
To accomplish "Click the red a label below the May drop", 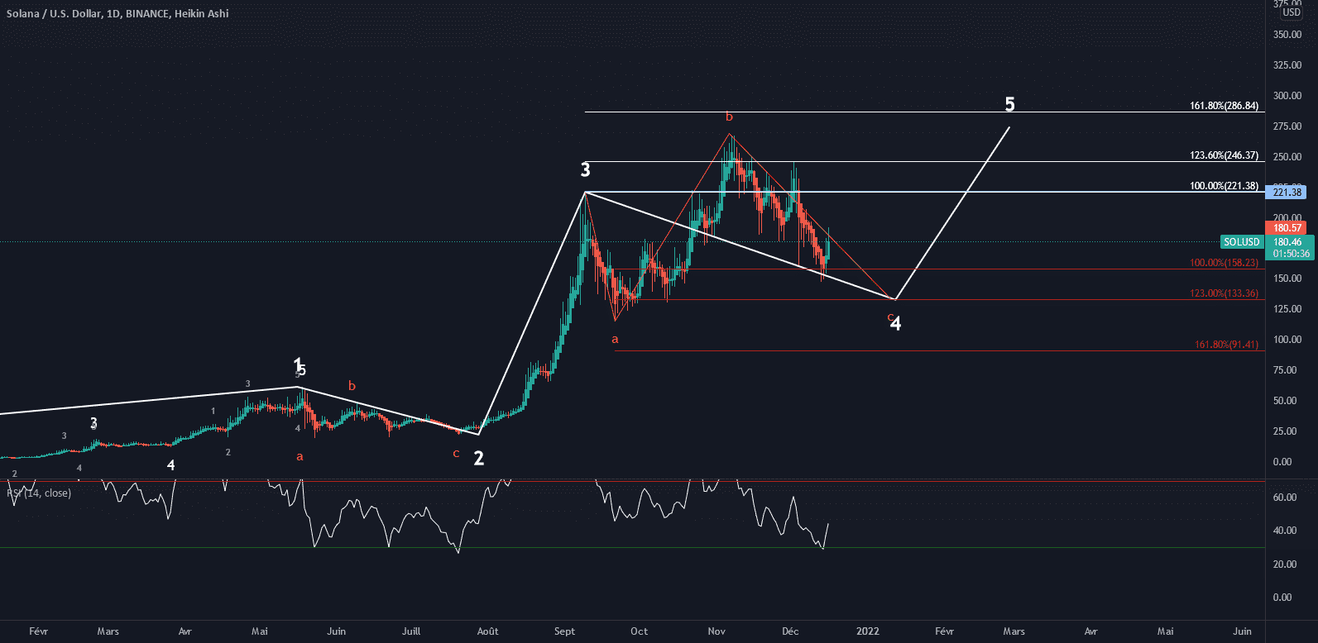I will 300,456.
